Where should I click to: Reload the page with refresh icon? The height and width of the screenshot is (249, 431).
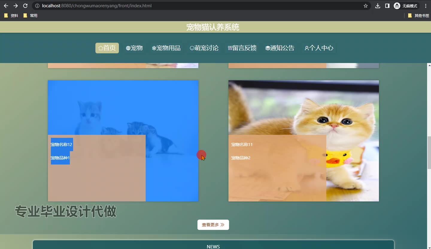coord(25,6)
